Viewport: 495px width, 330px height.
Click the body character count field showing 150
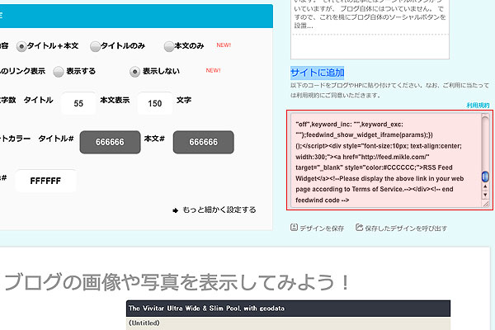155,103
